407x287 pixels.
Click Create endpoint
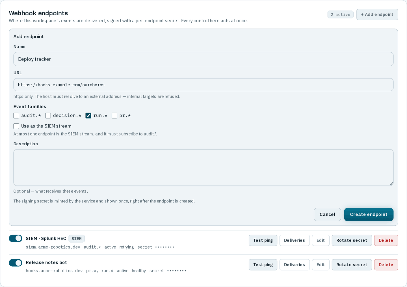(x=369, y=214)
